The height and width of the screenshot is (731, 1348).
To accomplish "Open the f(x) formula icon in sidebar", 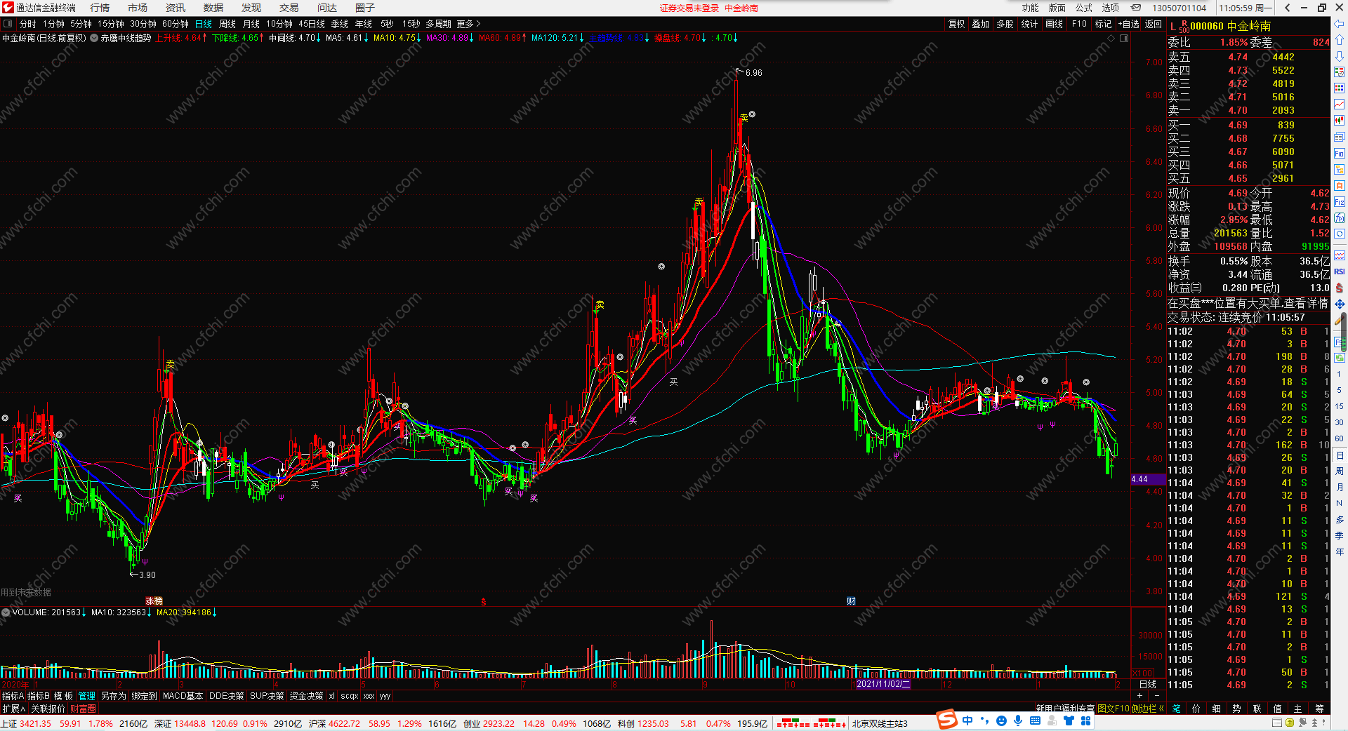I will coord(1339,218).
